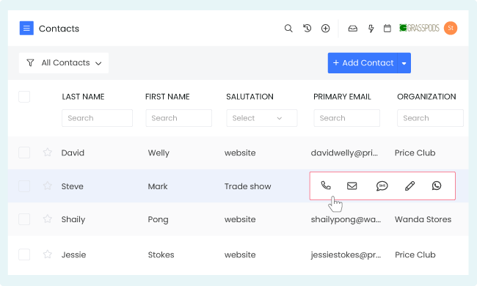Screen dimensions: 477x286
Task: Check the checkbox for David Welly row
Action: click(24, 153)
